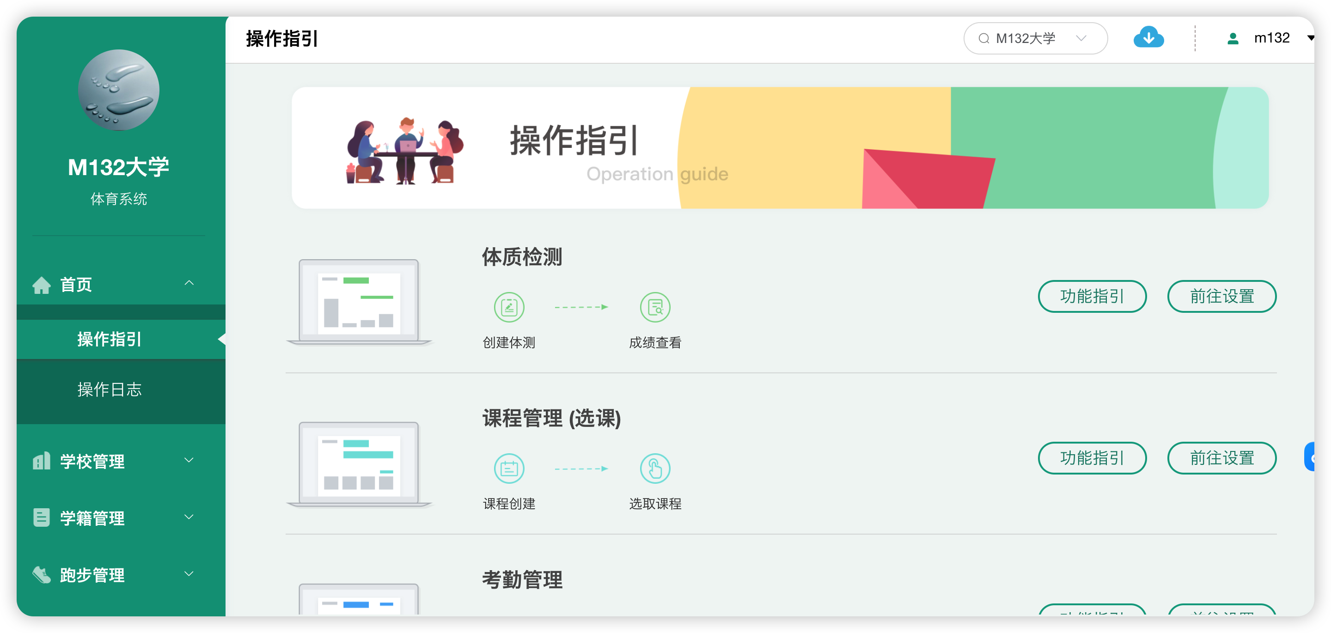Click the 成绩查看 step icon
The width and height of the screenshot is (1331, 633).
tap(655, 307)
